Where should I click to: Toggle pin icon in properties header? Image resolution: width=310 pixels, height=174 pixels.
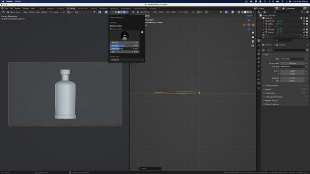[x=307, y=45]
